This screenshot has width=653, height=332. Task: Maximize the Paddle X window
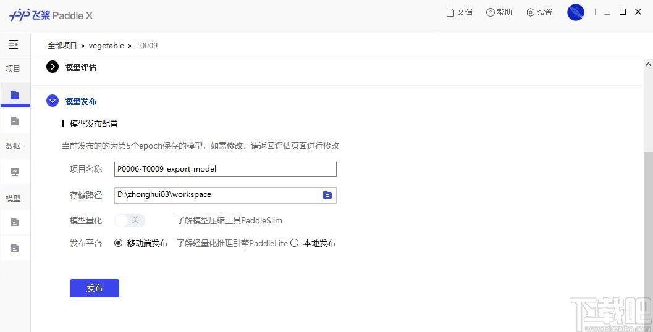(623, 12)
